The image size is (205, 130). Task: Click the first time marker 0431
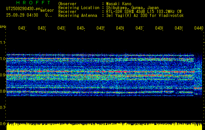[22, 28]
